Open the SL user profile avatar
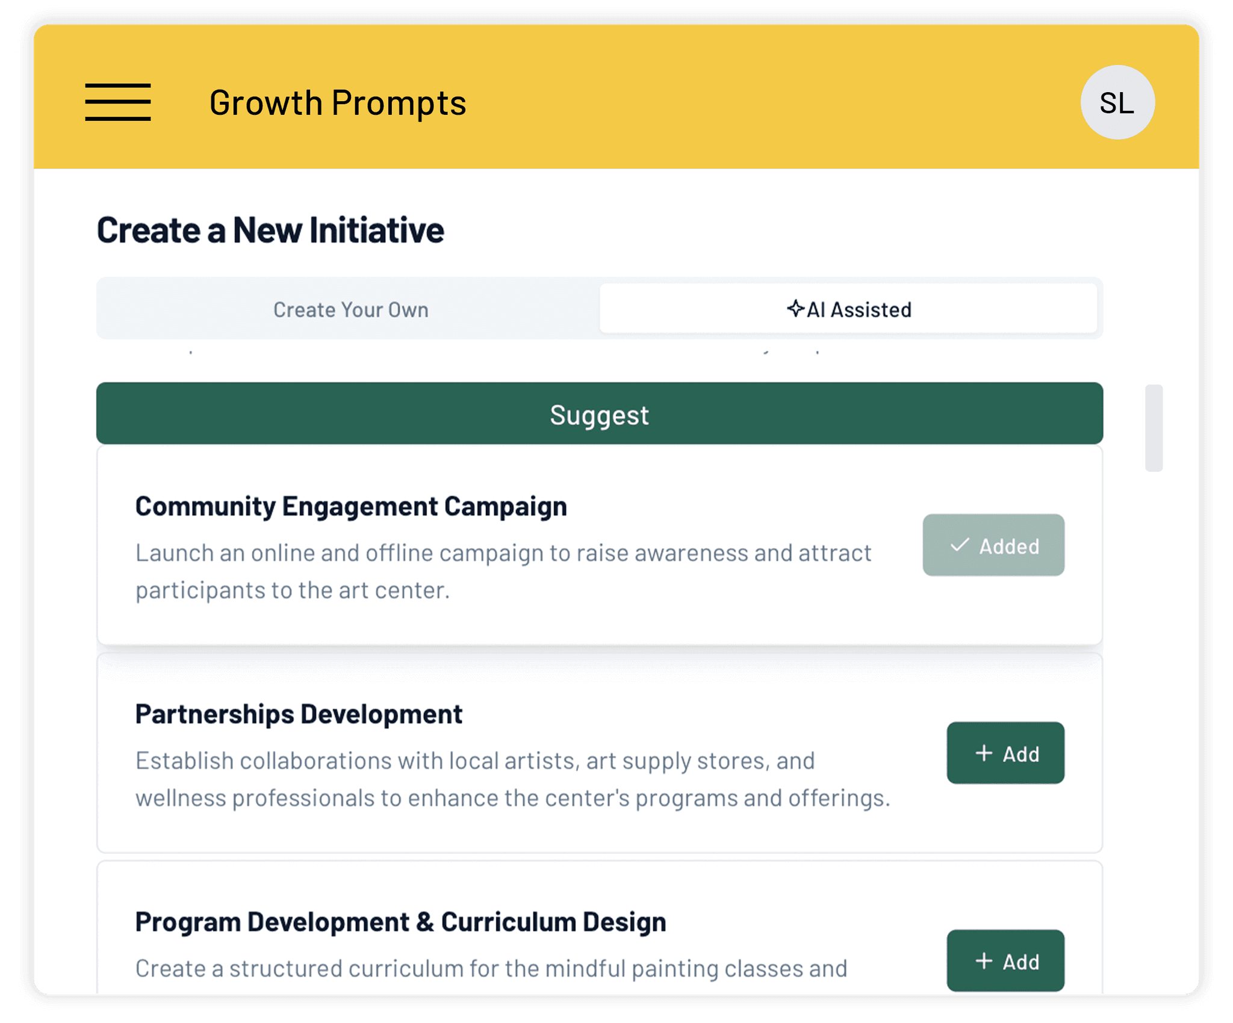 [1117, 102]
